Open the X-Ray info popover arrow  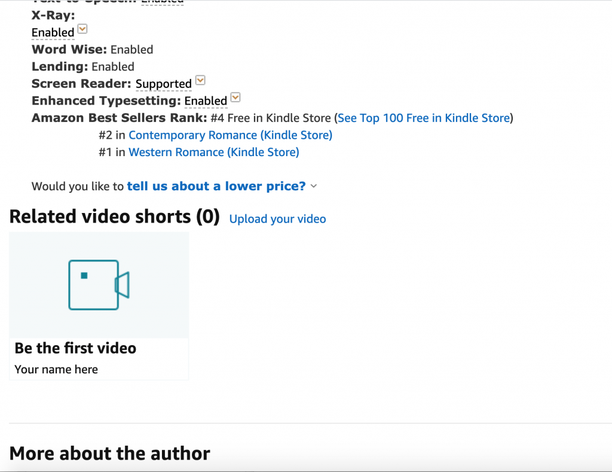coord(82,29)
